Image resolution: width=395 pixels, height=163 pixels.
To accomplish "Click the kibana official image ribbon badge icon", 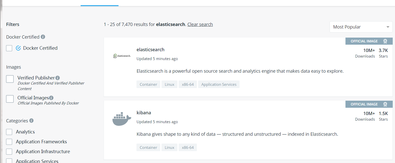I will 385,104.
